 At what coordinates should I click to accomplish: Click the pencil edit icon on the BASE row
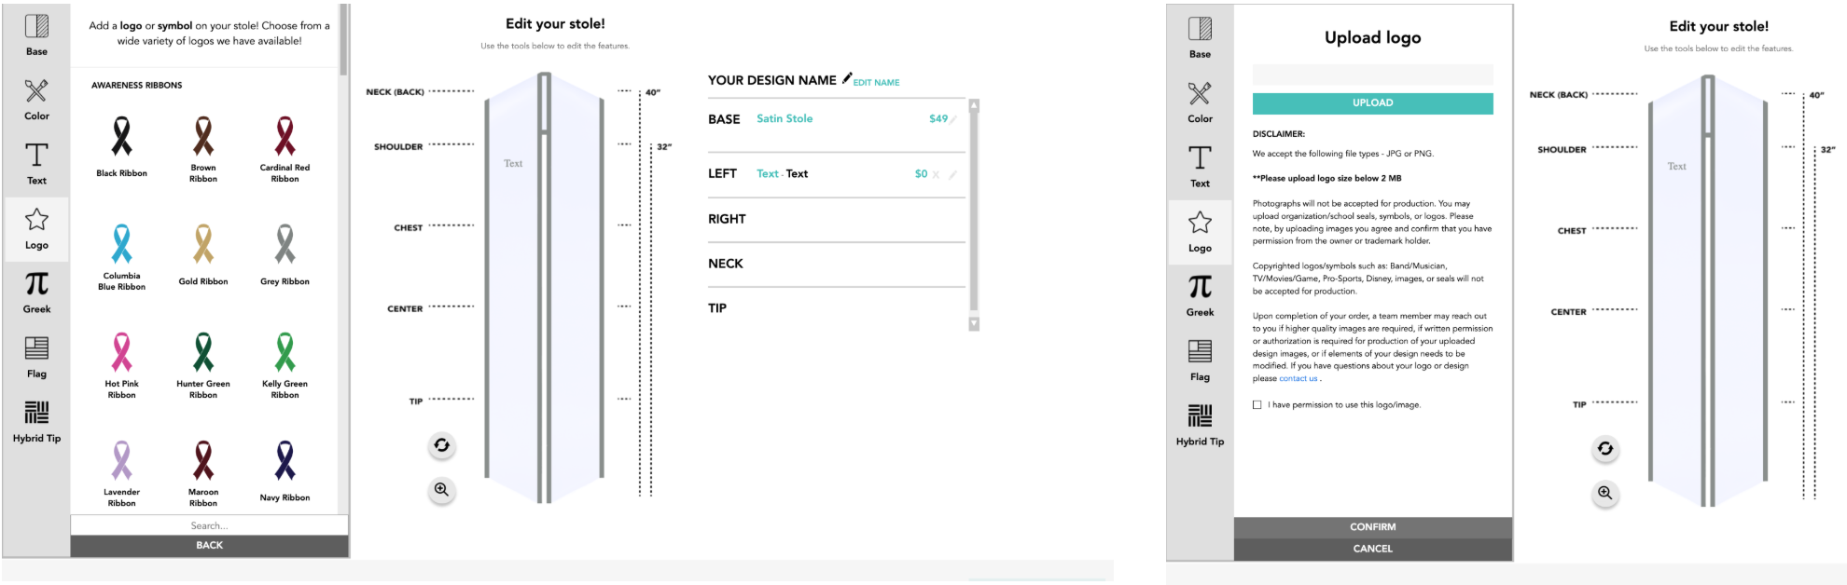953,119
